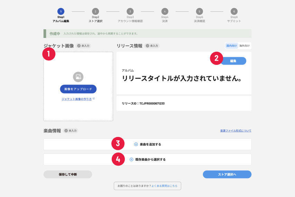
Task: Click the external link icon after ジャケット画像の作り方
Action: 94,99
